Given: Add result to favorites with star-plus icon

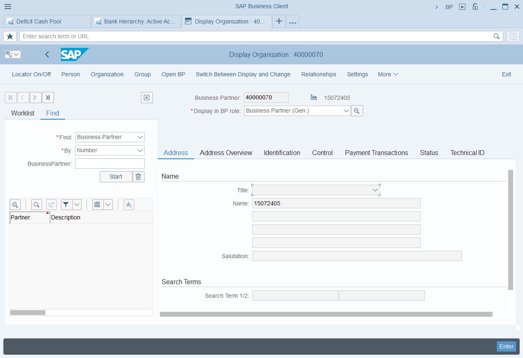Looking at the screenshot, I should 129,205.
